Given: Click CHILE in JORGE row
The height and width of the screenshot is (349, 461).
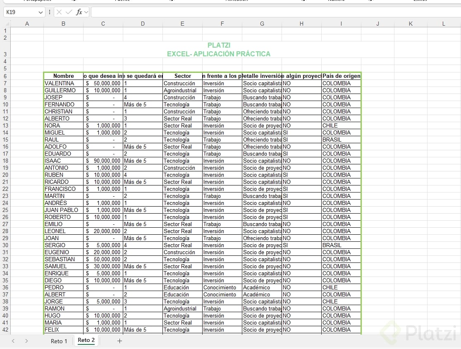Looking at the screenshot, I should 341,301.
